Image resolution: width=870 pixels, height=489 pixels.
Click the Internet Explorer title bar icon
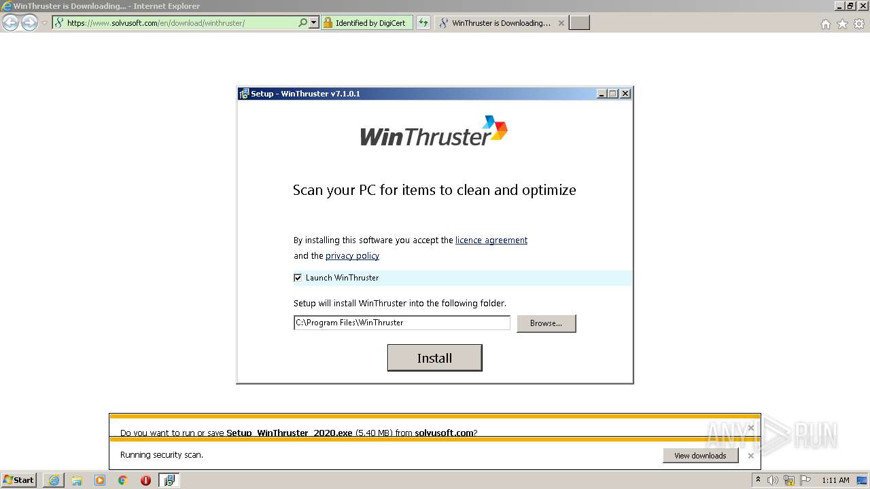coord(7,6)
